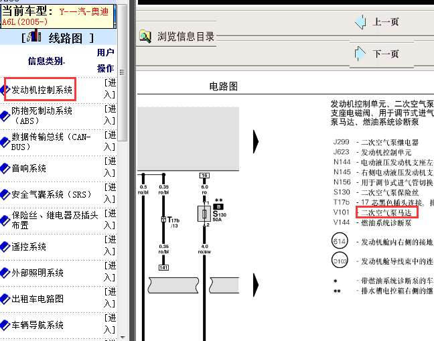Click the left panel scrollbar down arrow
The width and height of the screenshot is (434, 341).
click(x=123, y=338)
